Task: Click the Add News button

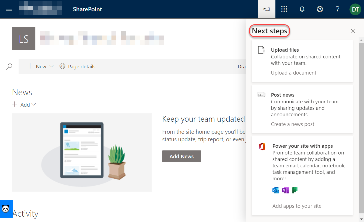Action: [181, 156]
